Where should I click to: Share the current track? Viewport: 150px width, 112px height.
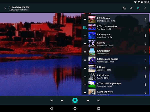[131, 8]
